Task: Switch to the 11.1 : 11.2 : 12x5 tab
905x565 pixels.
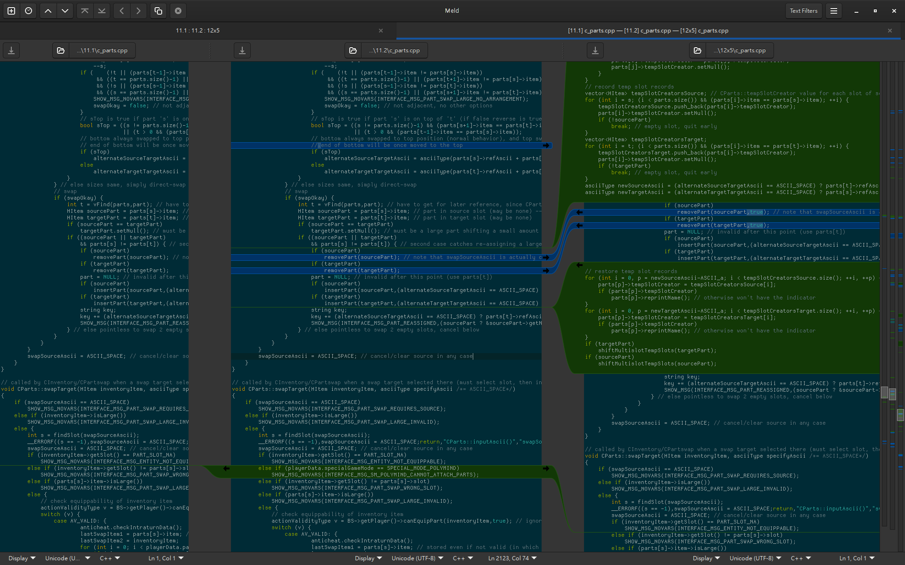Action: click(197, 31)
